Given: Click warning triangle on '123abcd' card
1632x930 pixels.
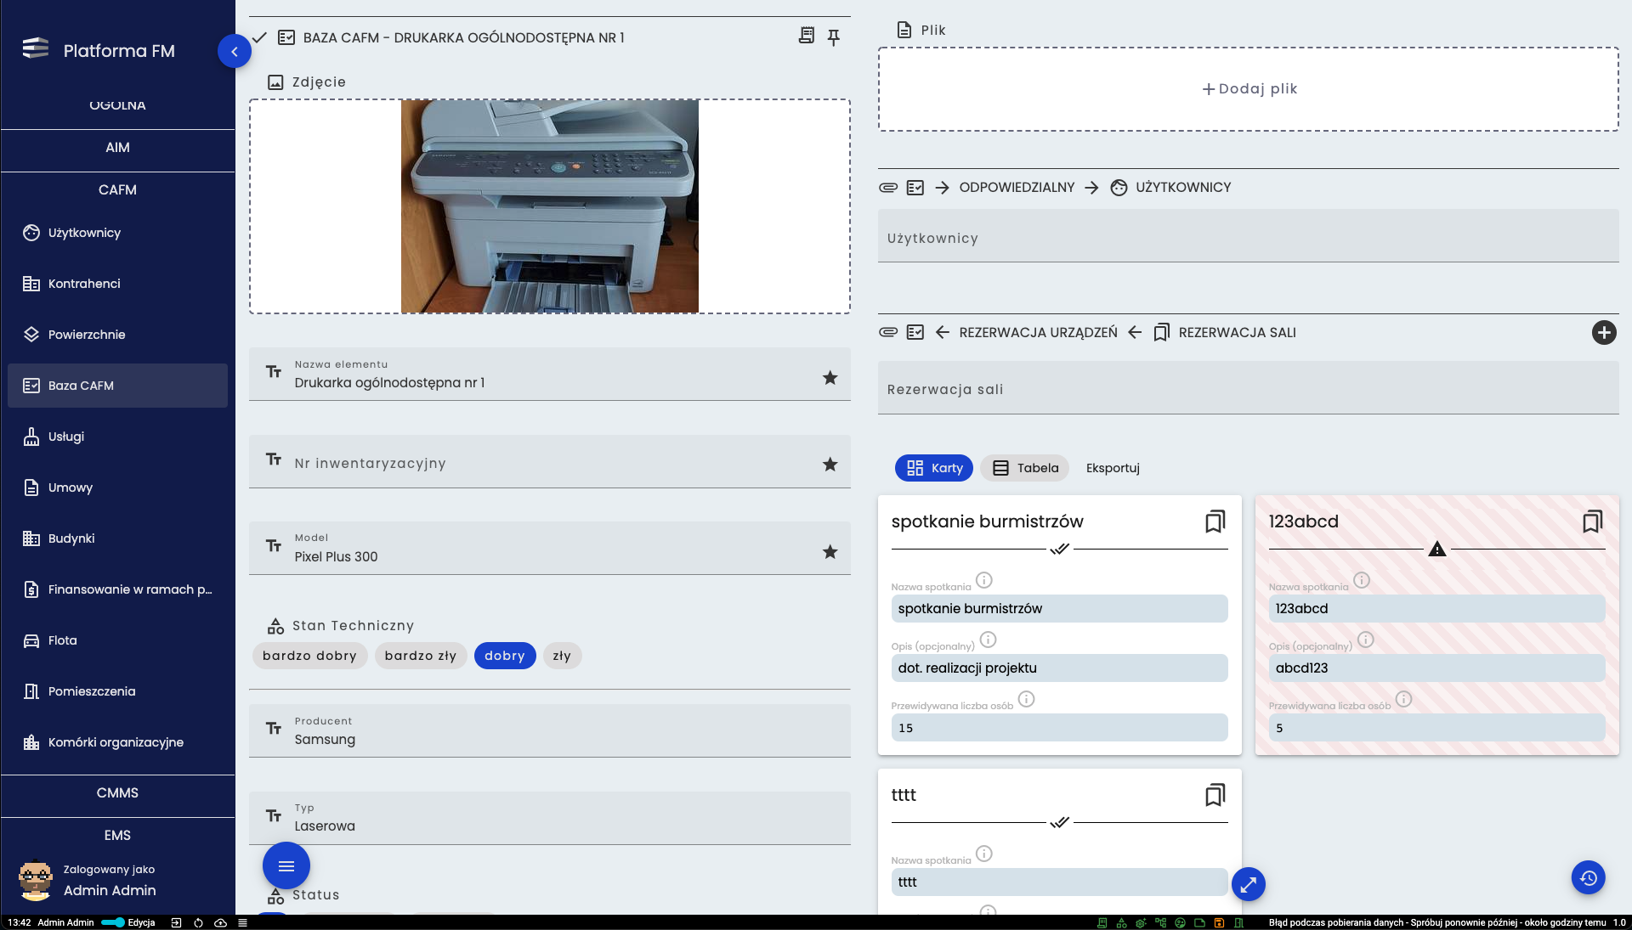Looking at the screenshot, I should click(1437, 550).
